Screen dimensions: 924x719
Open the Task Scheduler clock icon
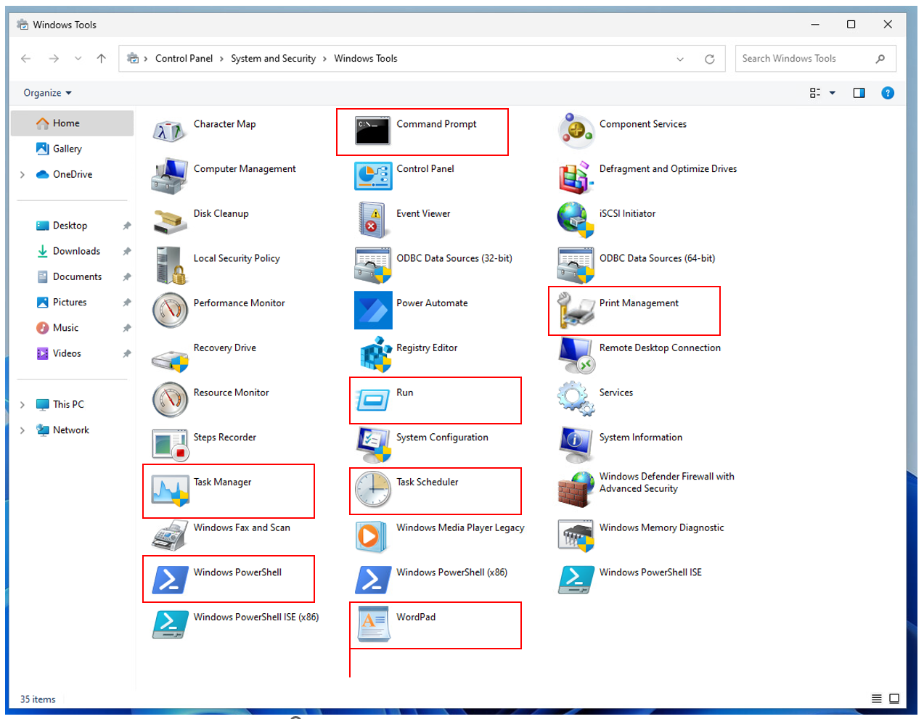pyautogui.click(x=372, y=490)
